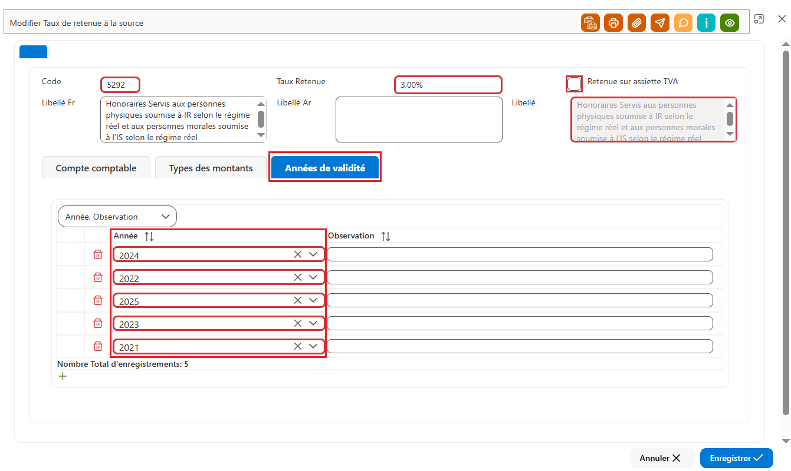Open attachments with the paperclip icon
Viewport: 791px width, 471px height.
point(636,23)
